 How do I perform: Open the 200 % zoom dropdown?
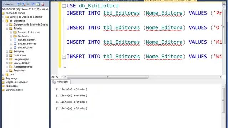(62, 77)
